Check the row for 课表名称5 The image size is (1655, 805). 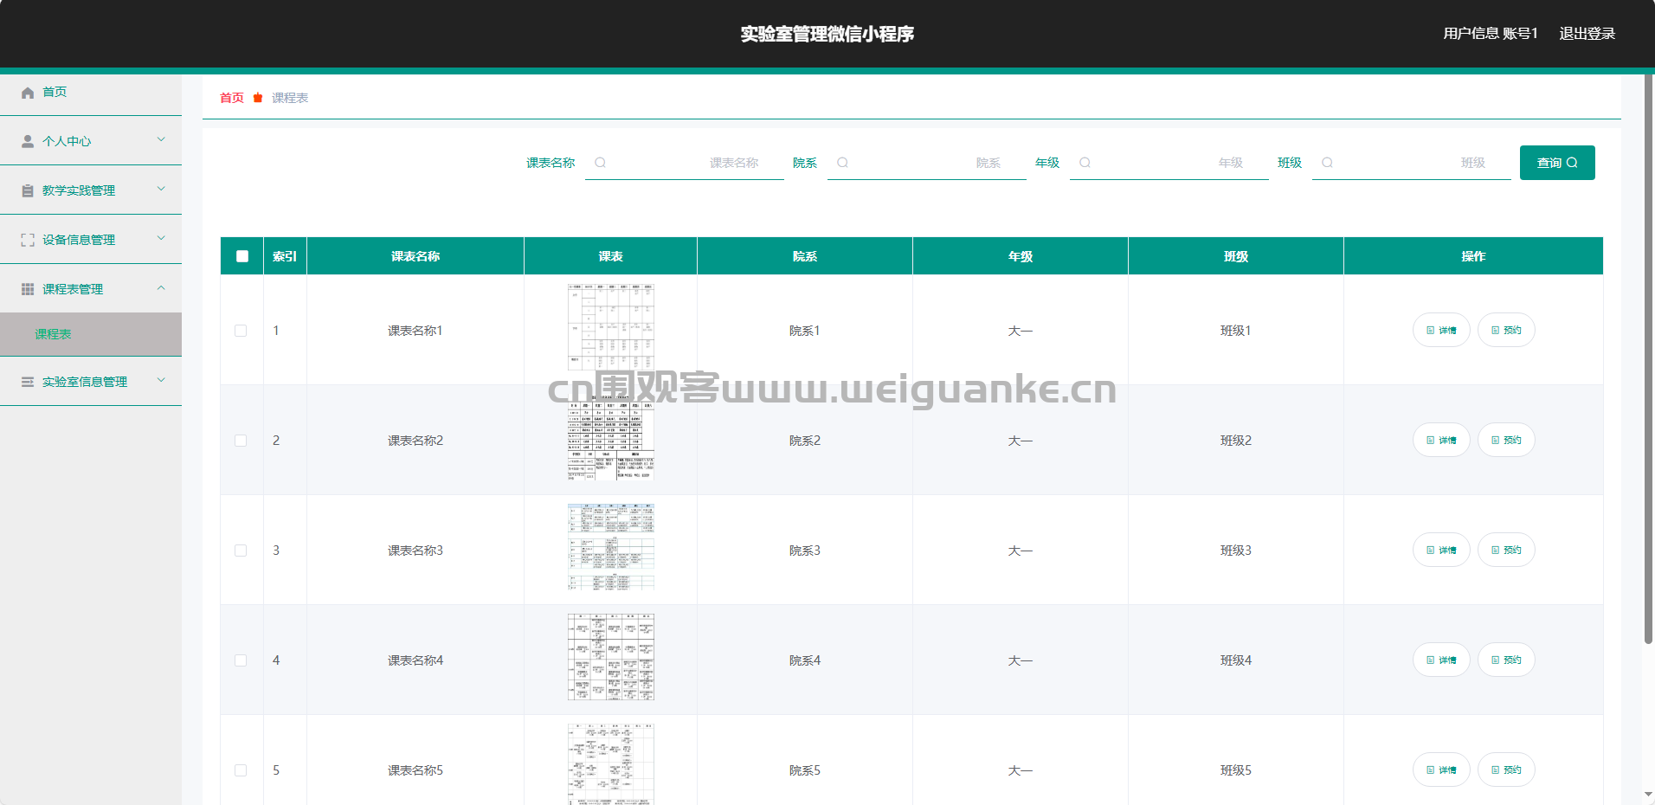(x=241, y=770)
